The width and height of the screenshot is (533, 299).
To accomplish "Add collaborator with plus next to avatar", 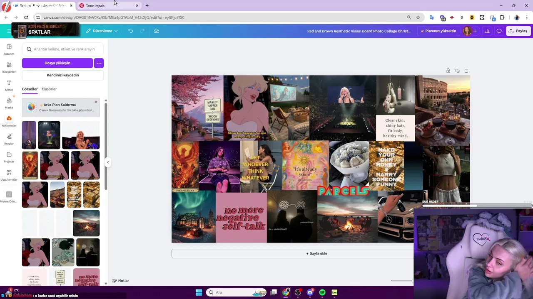I will point(475,31).
